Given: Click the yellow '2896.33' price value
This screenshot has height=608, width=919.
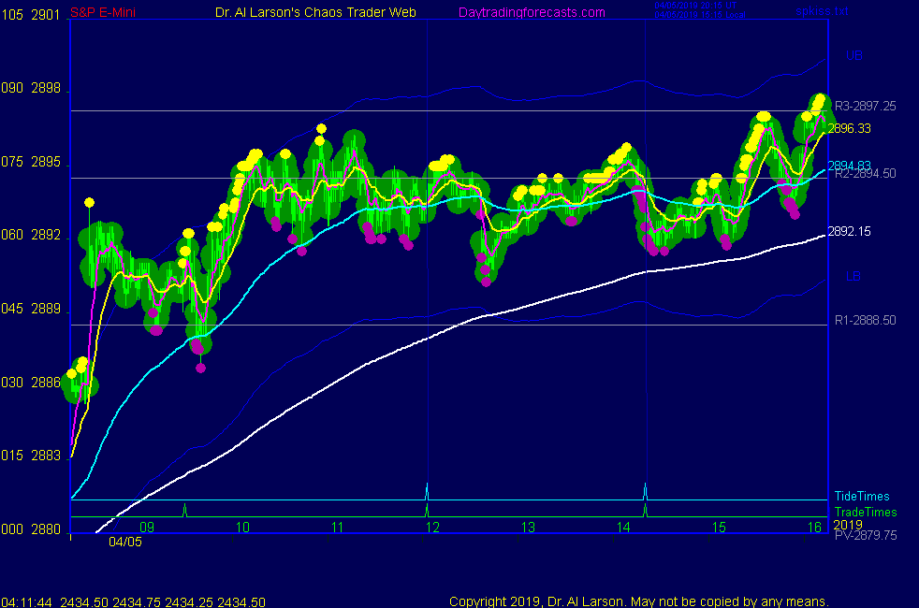Looking at the screenshot, I should tap(849, 128).
